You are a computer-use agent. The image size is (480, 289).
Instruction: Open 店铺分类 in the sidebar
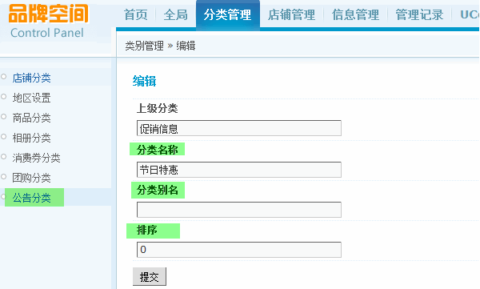pyautogui.click(x=31, y=78)
